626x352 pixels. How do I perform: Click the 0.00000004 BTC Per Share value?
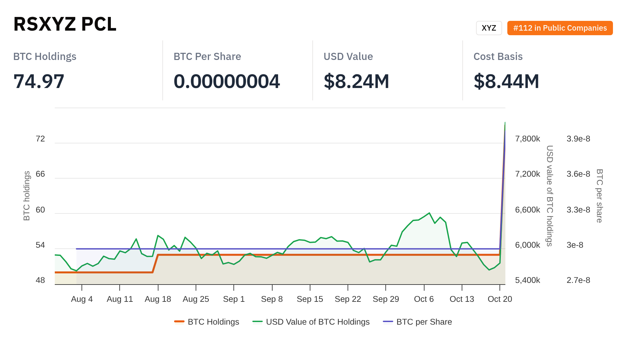[227, 81]
